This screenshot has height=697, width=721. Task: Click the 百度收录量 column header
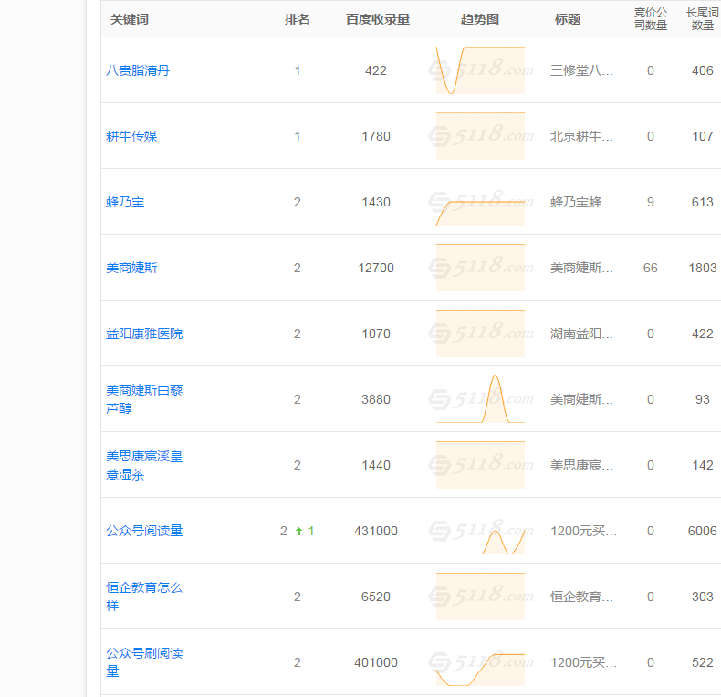click(x=378, y=19)
